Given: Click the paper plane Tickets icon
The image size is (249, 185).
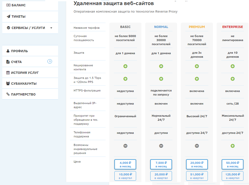Looking at the screenshot, I should point(8,17).
